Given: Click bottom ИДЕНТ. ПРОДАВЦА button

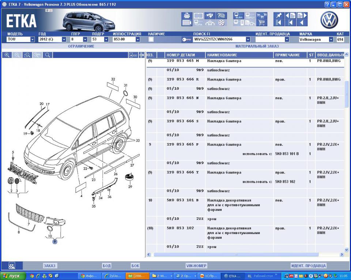Looking at the screenshot, I should (x=309, y=266).
